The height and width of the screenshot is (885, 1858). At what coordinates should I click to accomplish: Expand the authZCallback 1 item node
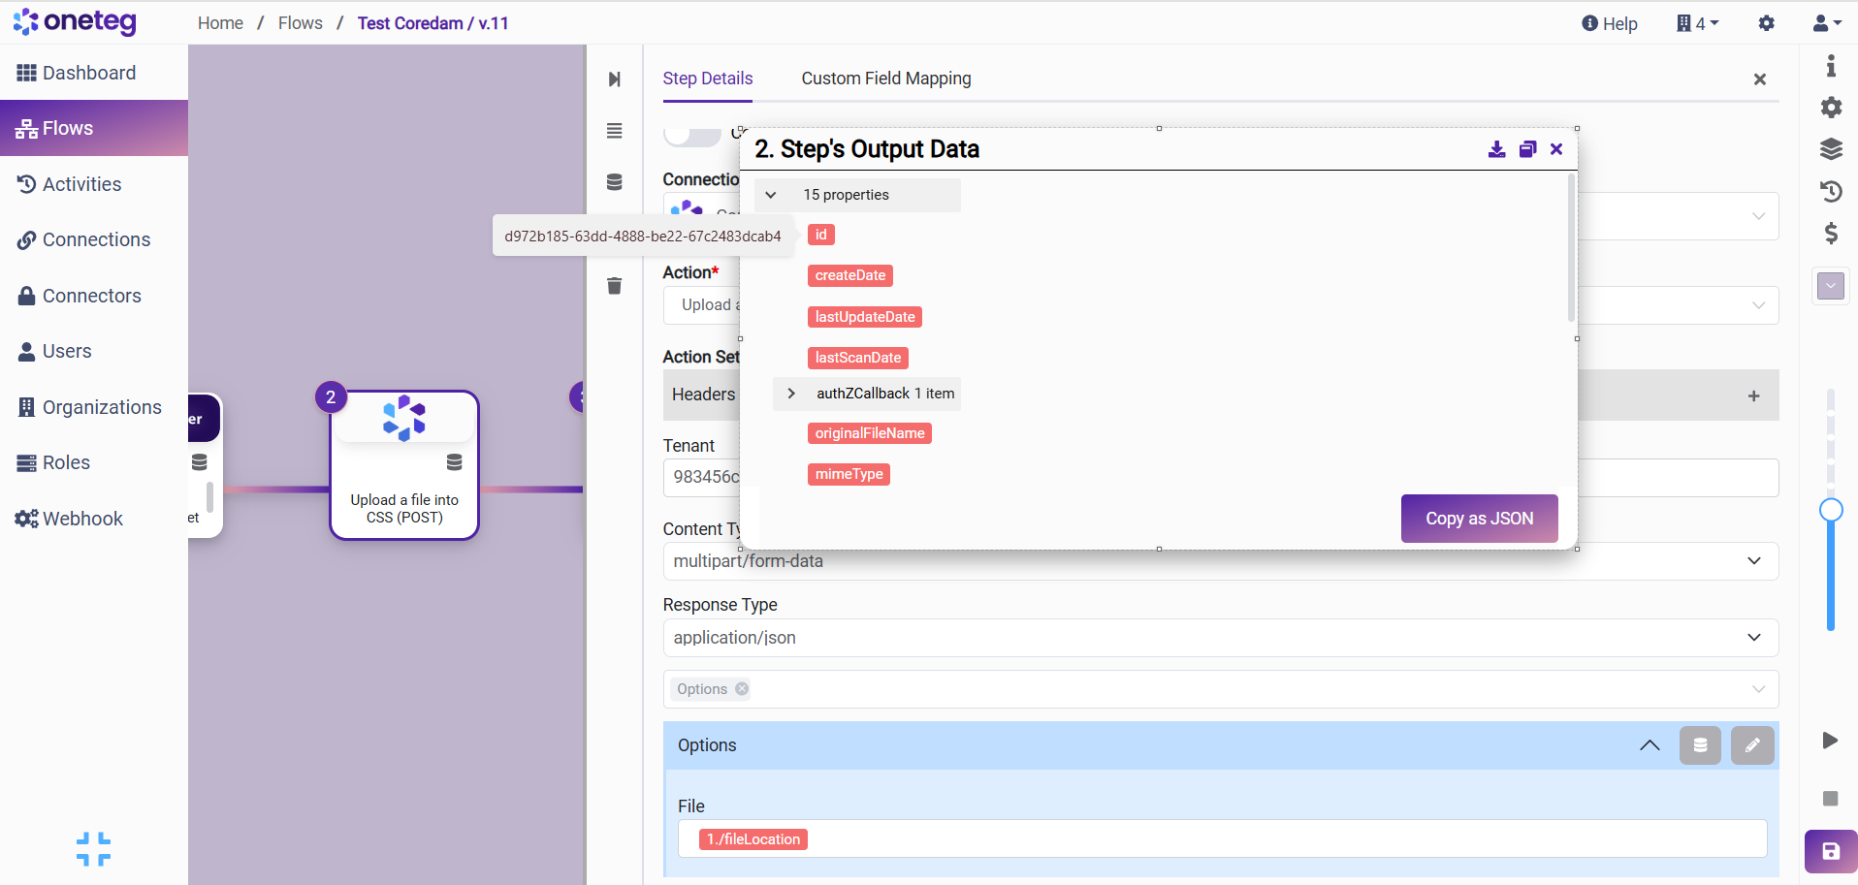click(x=791, y=394)
